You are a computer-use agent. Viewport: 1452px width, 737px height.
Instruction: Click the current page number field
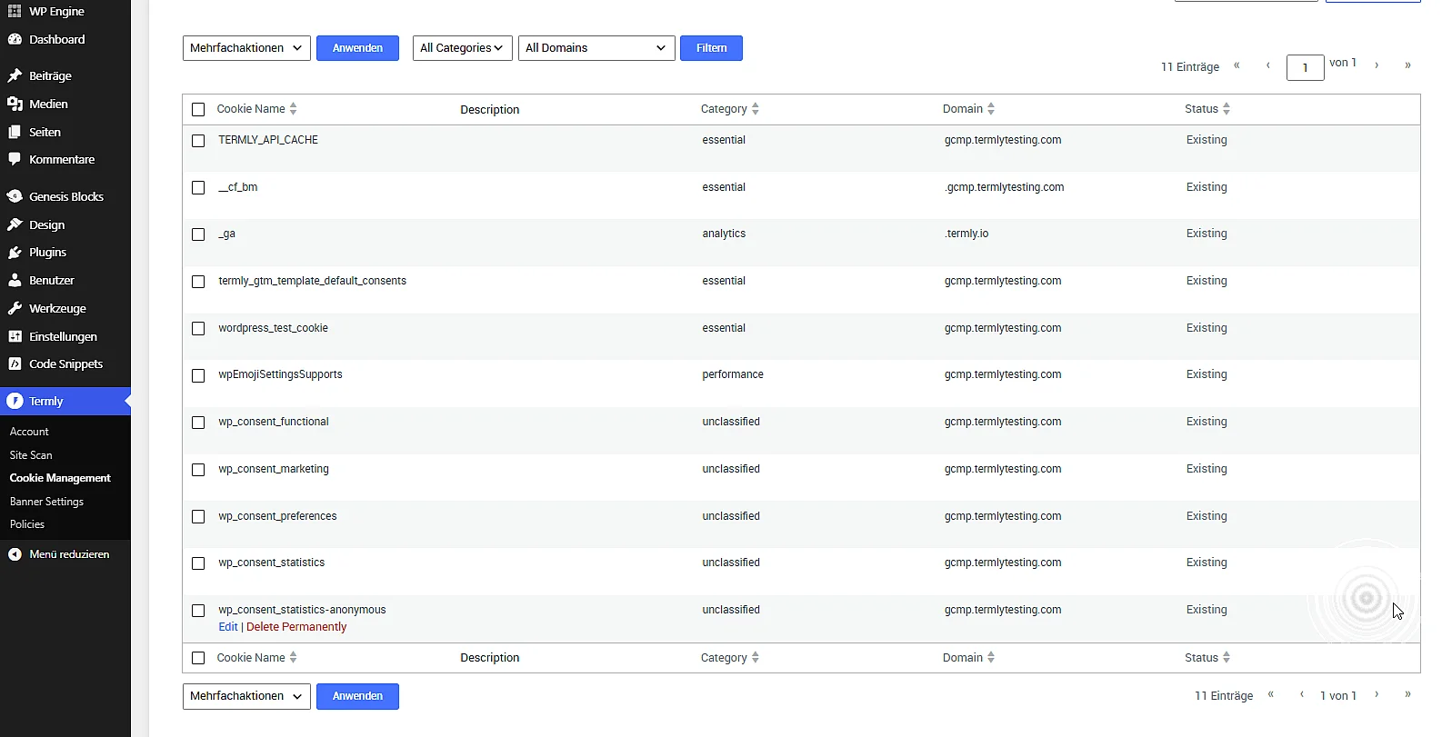click(x=1305, y=67)
